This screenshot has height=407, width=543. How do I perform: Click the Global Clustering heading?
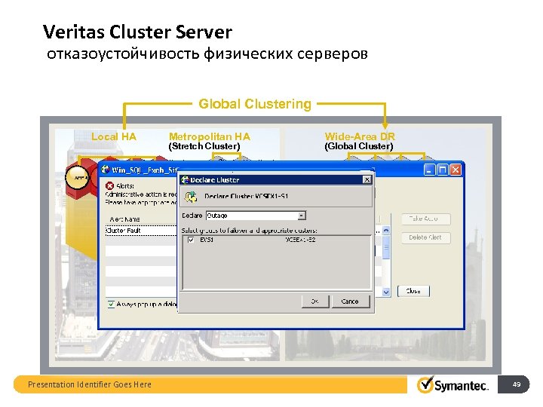tap(255, 104)
